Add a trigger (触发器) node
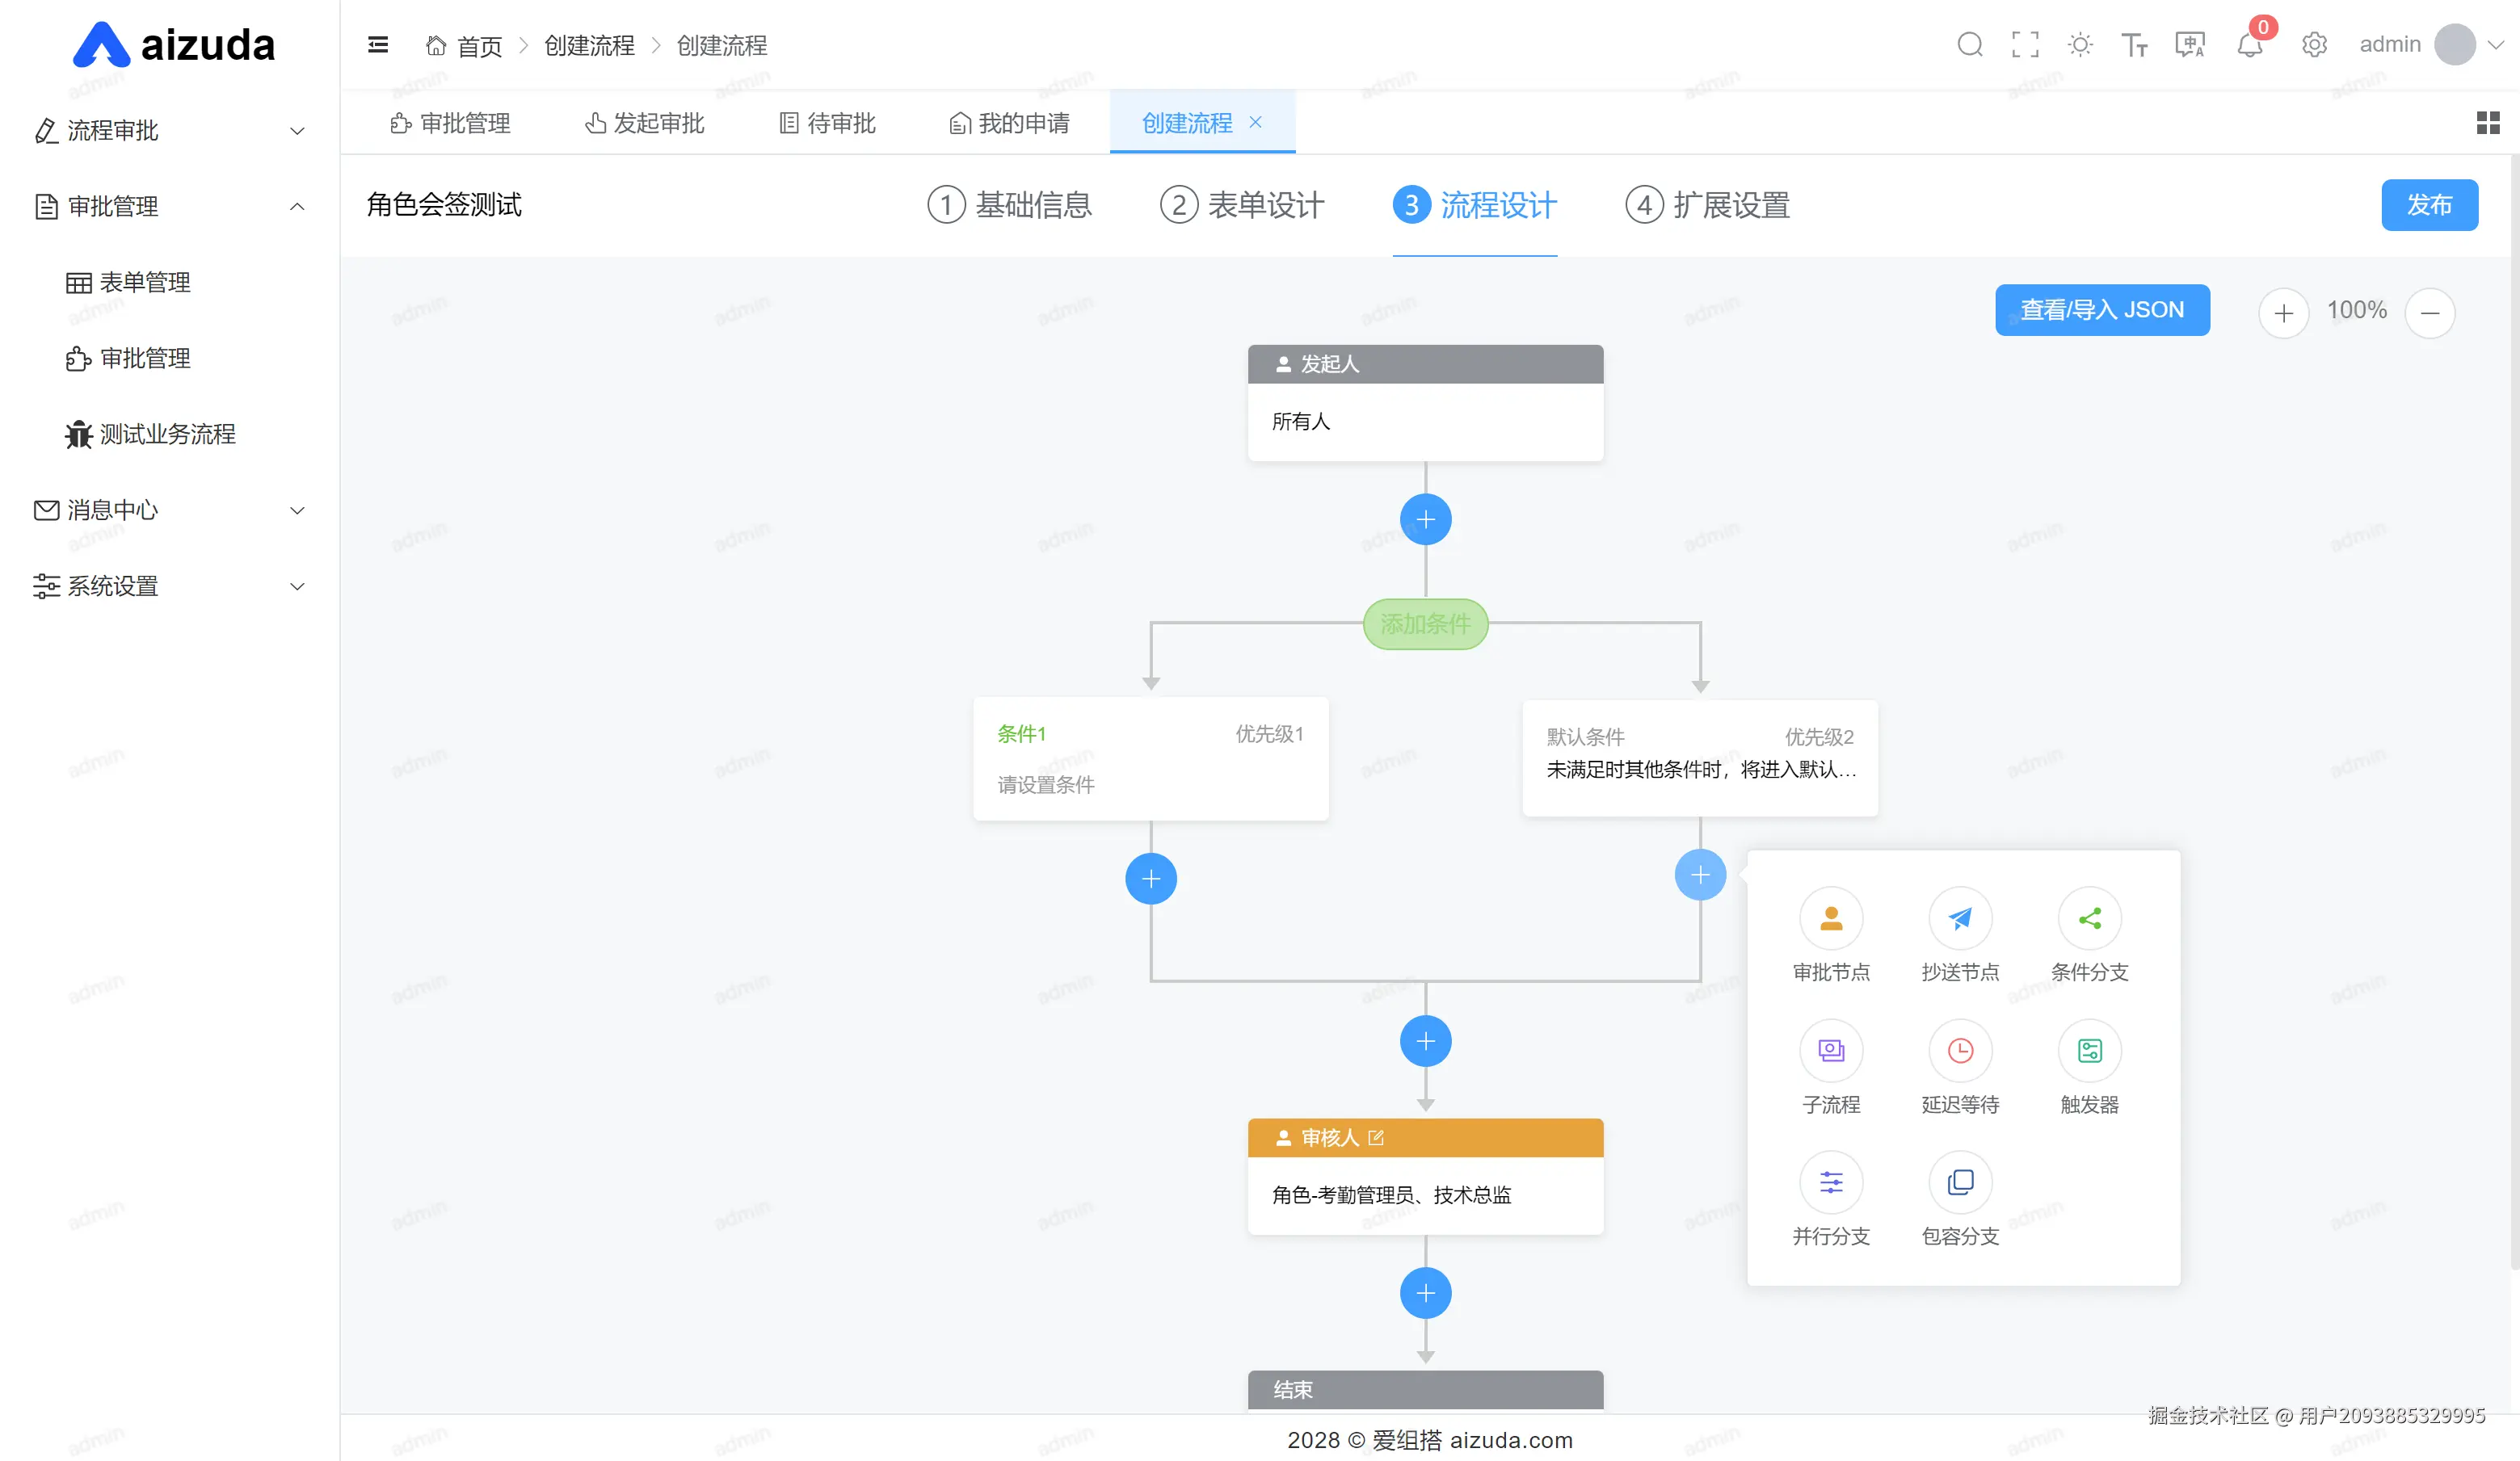2520x1461 pixels. 2089,1050
